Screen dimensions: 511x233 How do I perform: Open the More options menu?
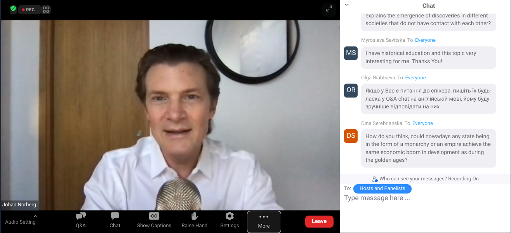264,221
